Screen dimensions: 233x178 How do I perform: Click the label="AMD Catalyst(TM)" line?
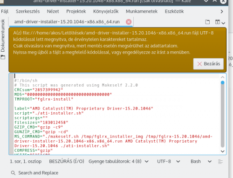[x=84, y=109]
